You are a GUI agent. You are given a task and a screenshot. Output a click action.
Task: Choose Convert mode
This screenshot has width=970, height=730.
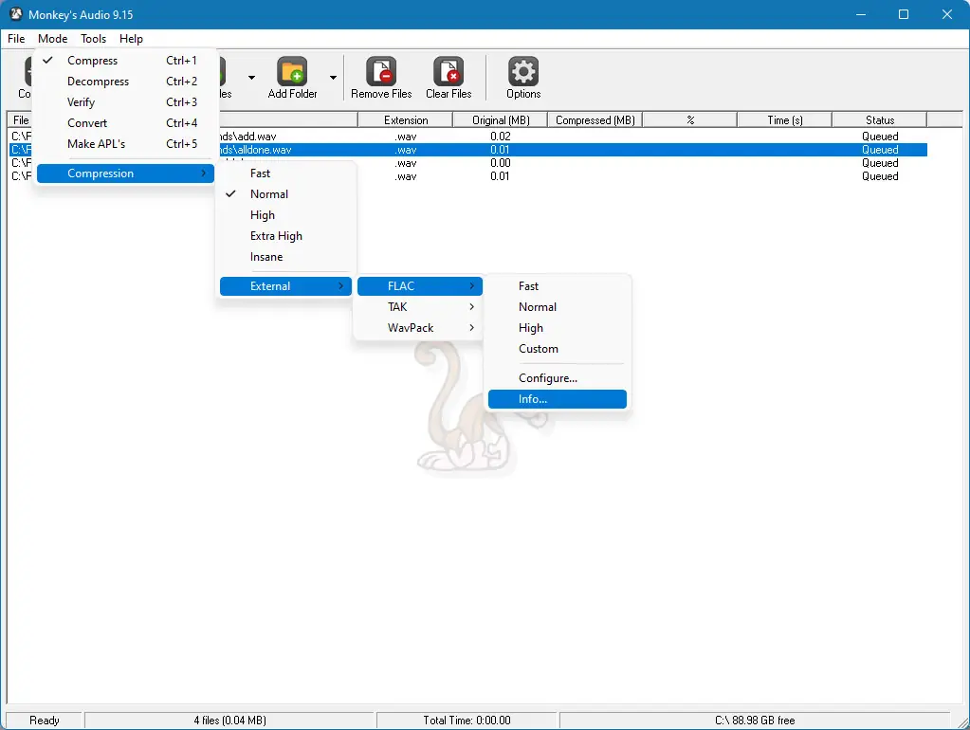[x=125, y=123]
